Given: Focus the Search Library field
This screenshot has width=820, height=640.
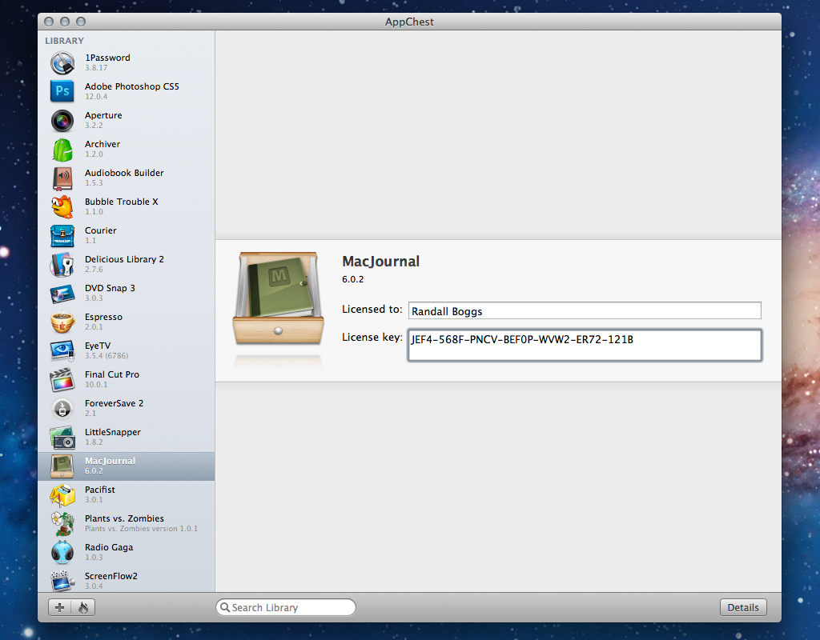Looking at the screenshot, I should (x=286, y=607).
